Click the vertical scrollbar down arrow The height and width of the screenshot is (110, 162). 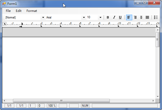(x=157, y=96)
